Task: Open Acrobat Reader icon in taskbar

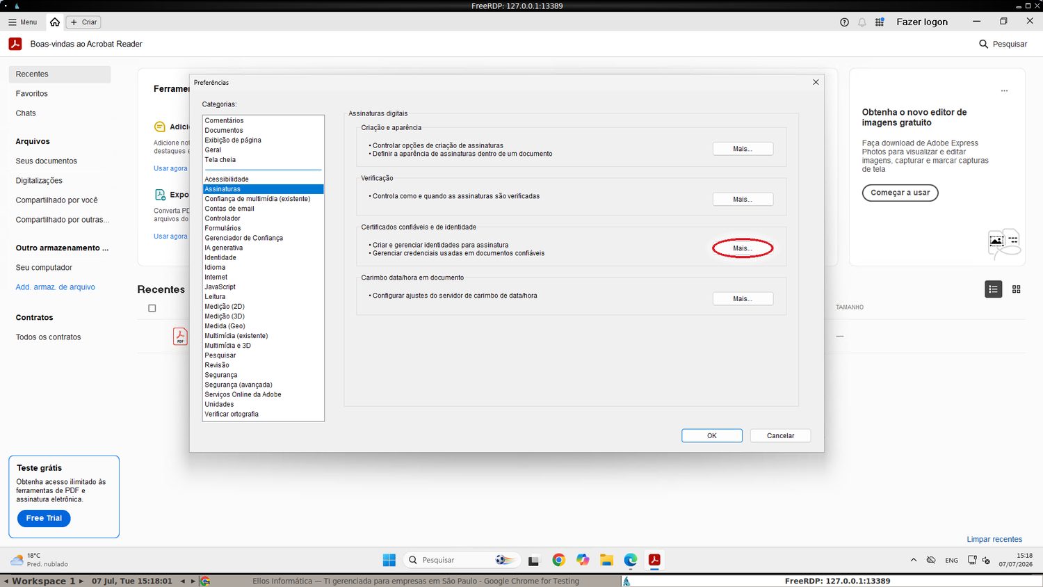Action: [x=654, y=560]
